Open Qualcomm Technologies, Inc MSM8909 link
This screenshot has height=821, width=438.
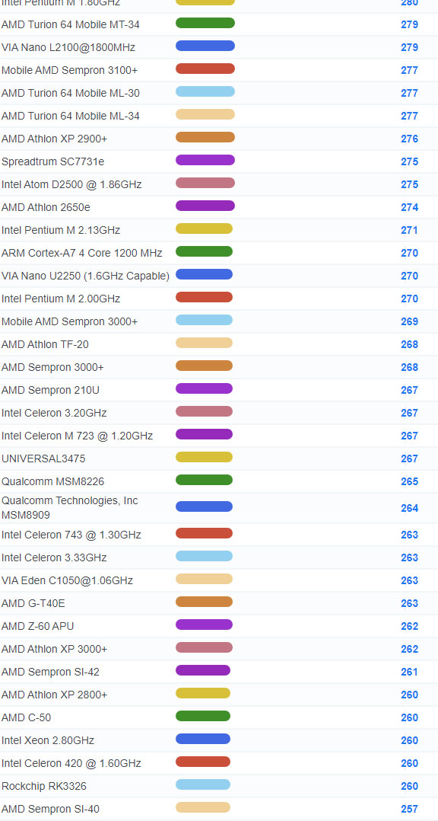[69, 508]
